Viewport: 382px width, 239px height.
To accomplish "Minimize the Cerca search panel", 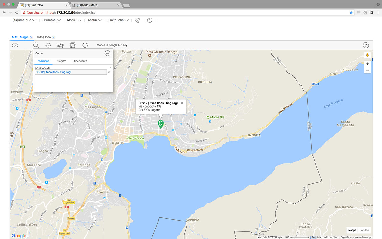I will pyautogui.click(x=108, y=53).
